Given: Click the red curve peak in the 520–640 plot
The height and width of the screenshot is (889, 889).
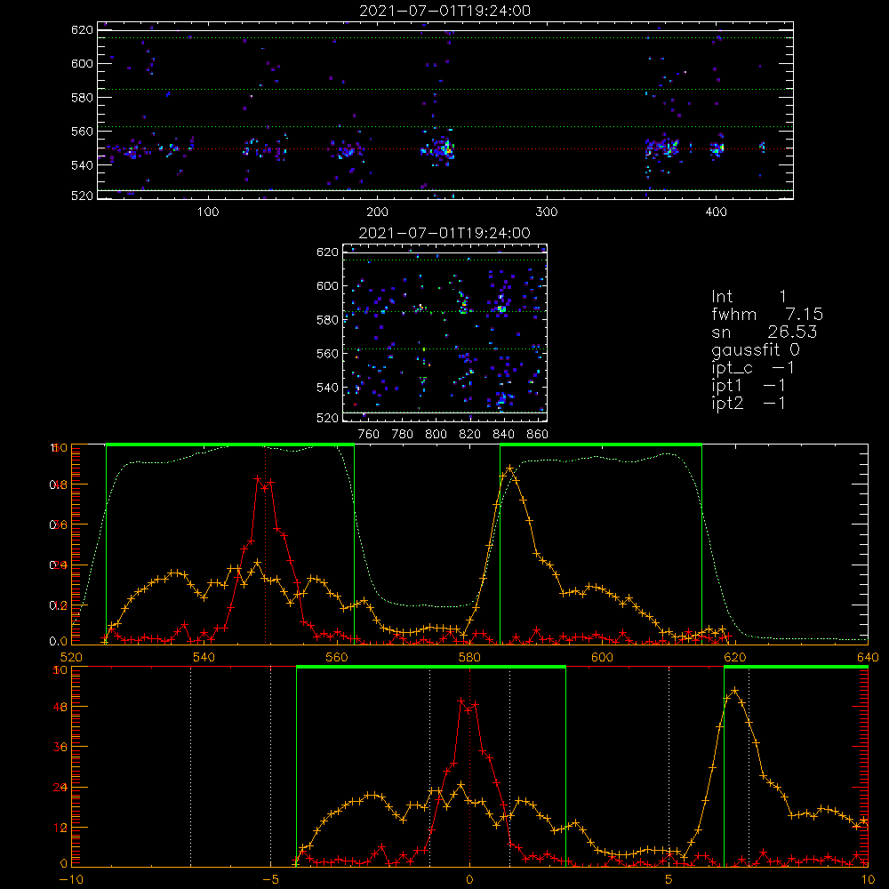Looking at the screenshot, I should 258,479.
